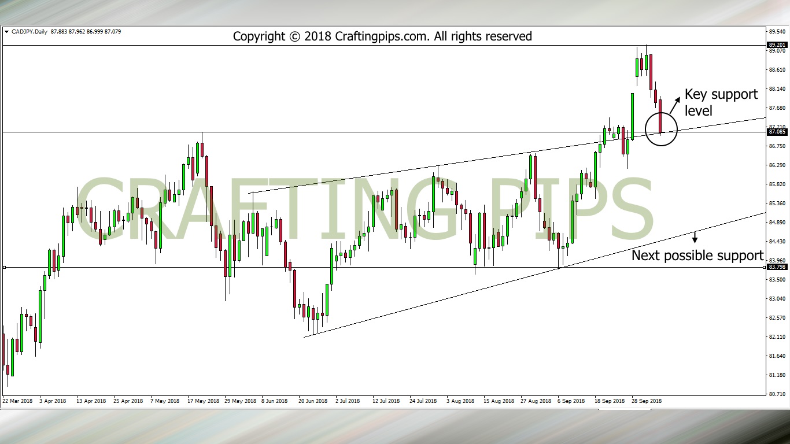Select the 'Key support level' text label

[x=721, y=102]
